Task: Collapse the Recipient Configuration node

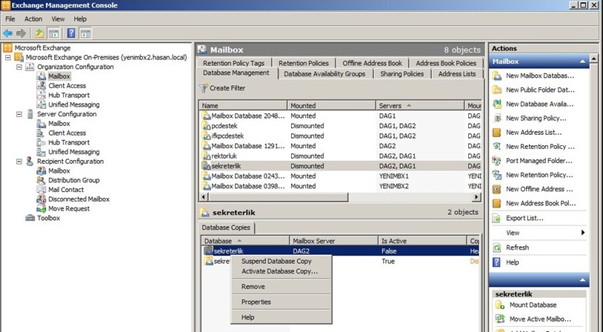Action: (x=19, y=162)
